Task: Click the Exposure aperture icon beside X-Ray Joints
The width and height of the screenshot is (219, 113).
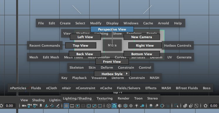Action: [205, 106]
